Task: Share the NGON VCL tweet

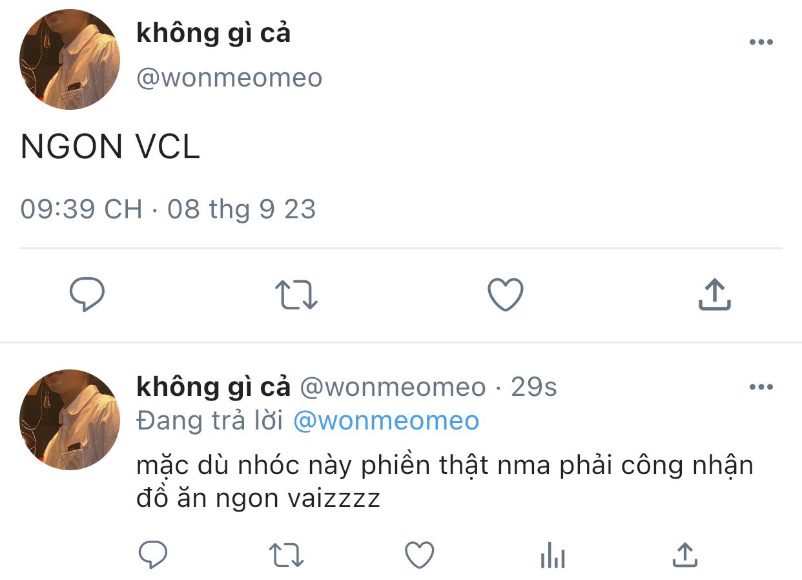Action: tap(715, 295)
